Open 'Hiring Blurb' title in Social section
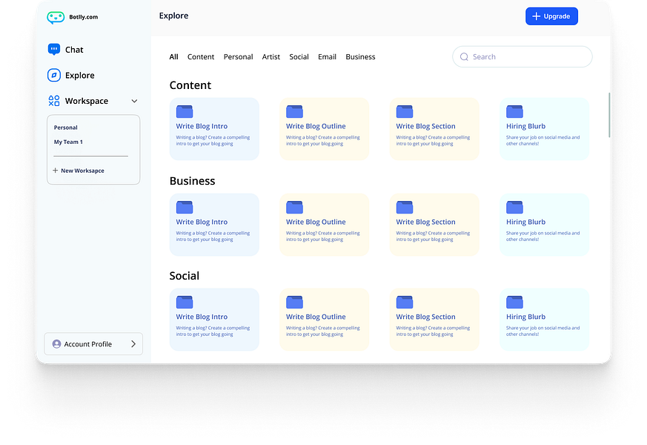Image resolution: width=647 pixels, height=445 pixels. click(x=525, y=317)
